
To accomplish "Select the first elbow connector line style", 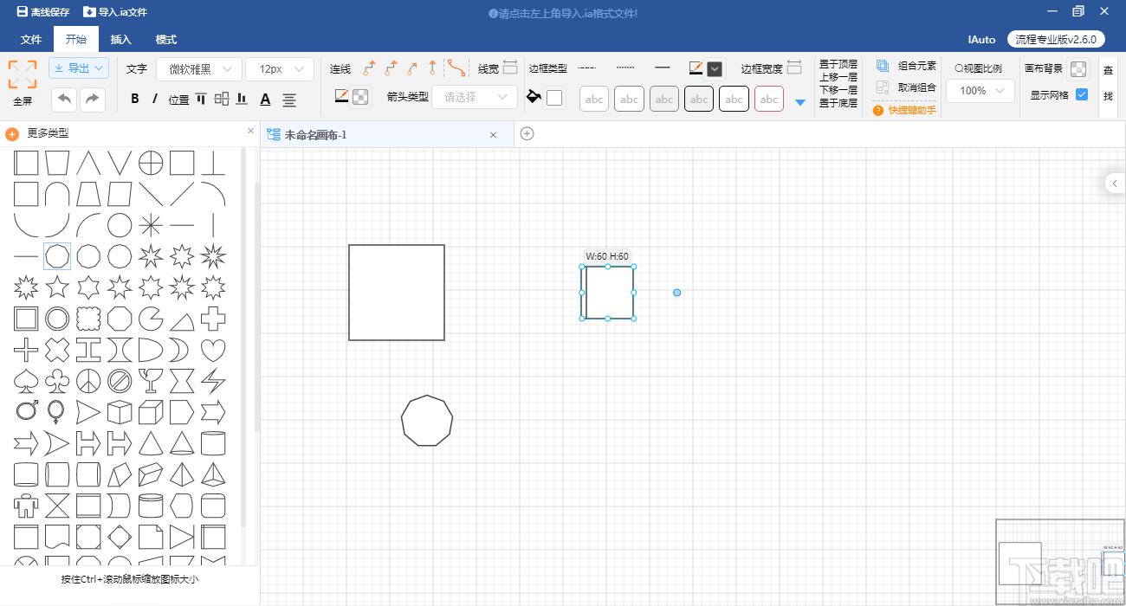I will point(369,68).
